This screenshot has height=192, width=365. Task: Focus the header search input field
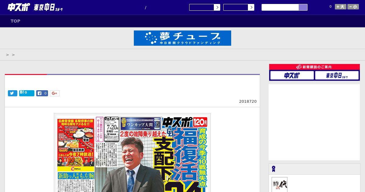tap(280, 7)
